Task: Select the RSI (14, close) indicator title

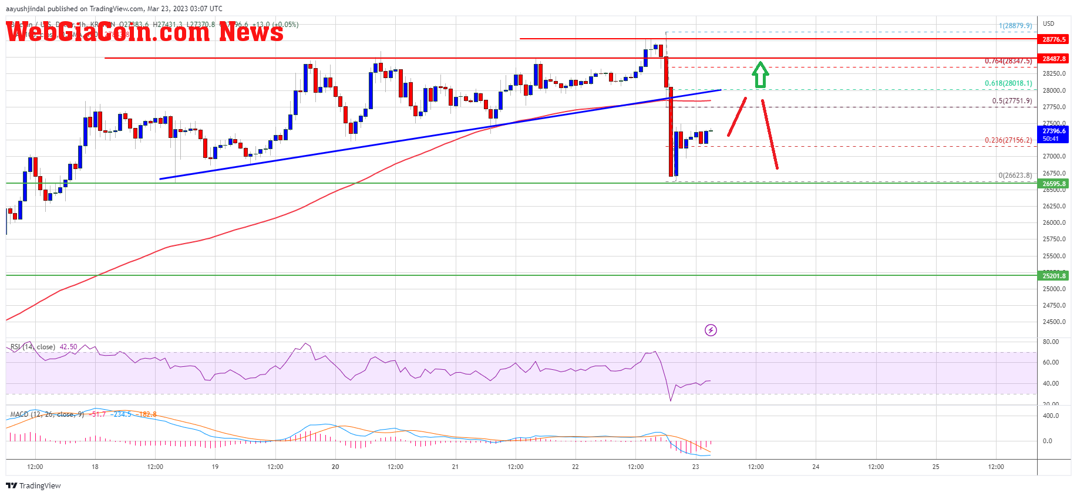Action: point(33,347)
